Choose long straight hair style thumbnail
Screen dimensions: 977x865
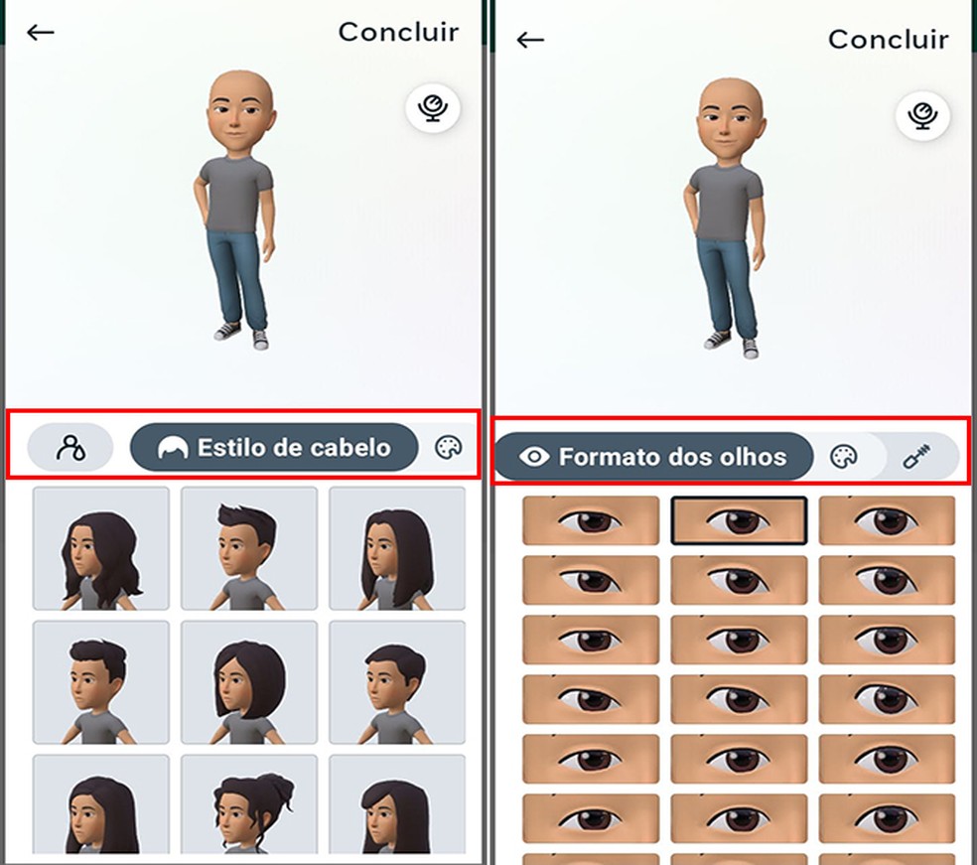point(397,548)
